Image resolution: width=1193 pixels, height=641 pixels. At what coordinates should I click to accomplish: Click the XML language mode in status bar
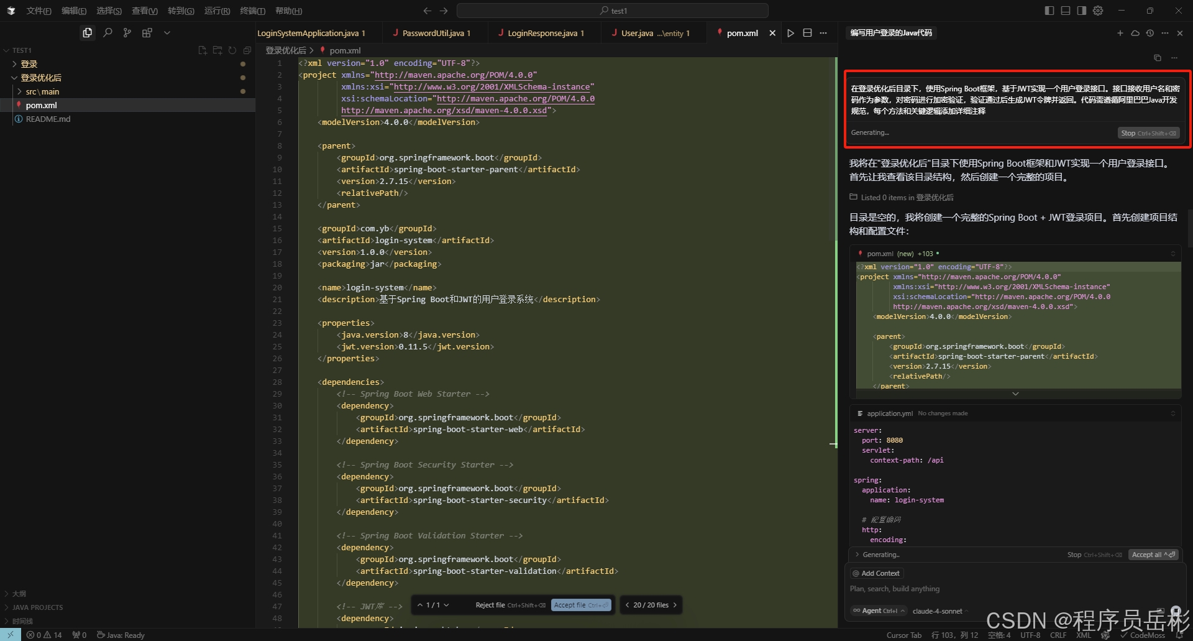[x=1084, y=635]
